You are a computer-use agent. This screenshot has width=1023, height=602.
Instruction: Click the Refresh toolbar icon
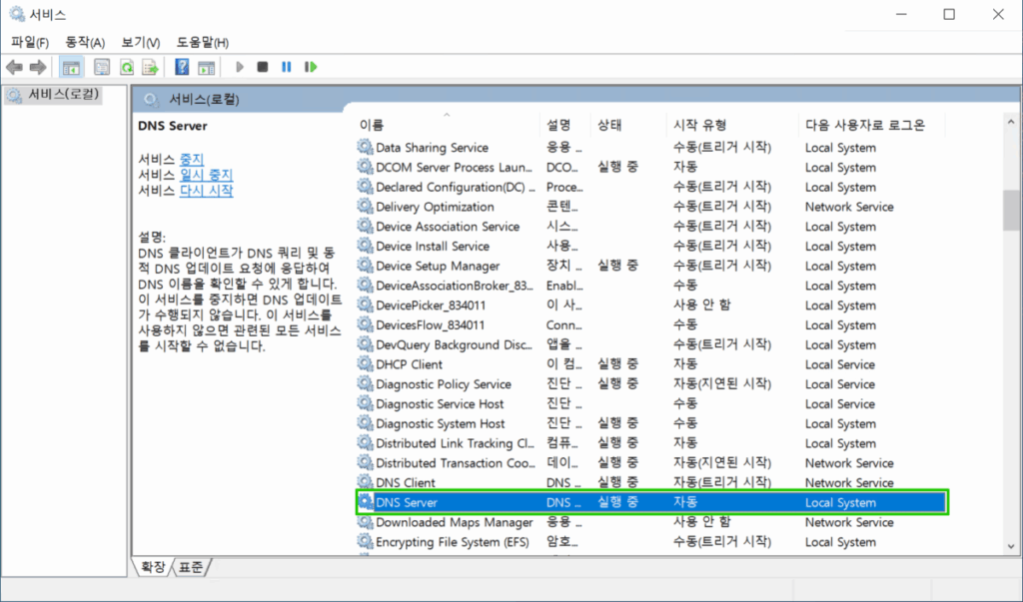(x=126, y=67)
